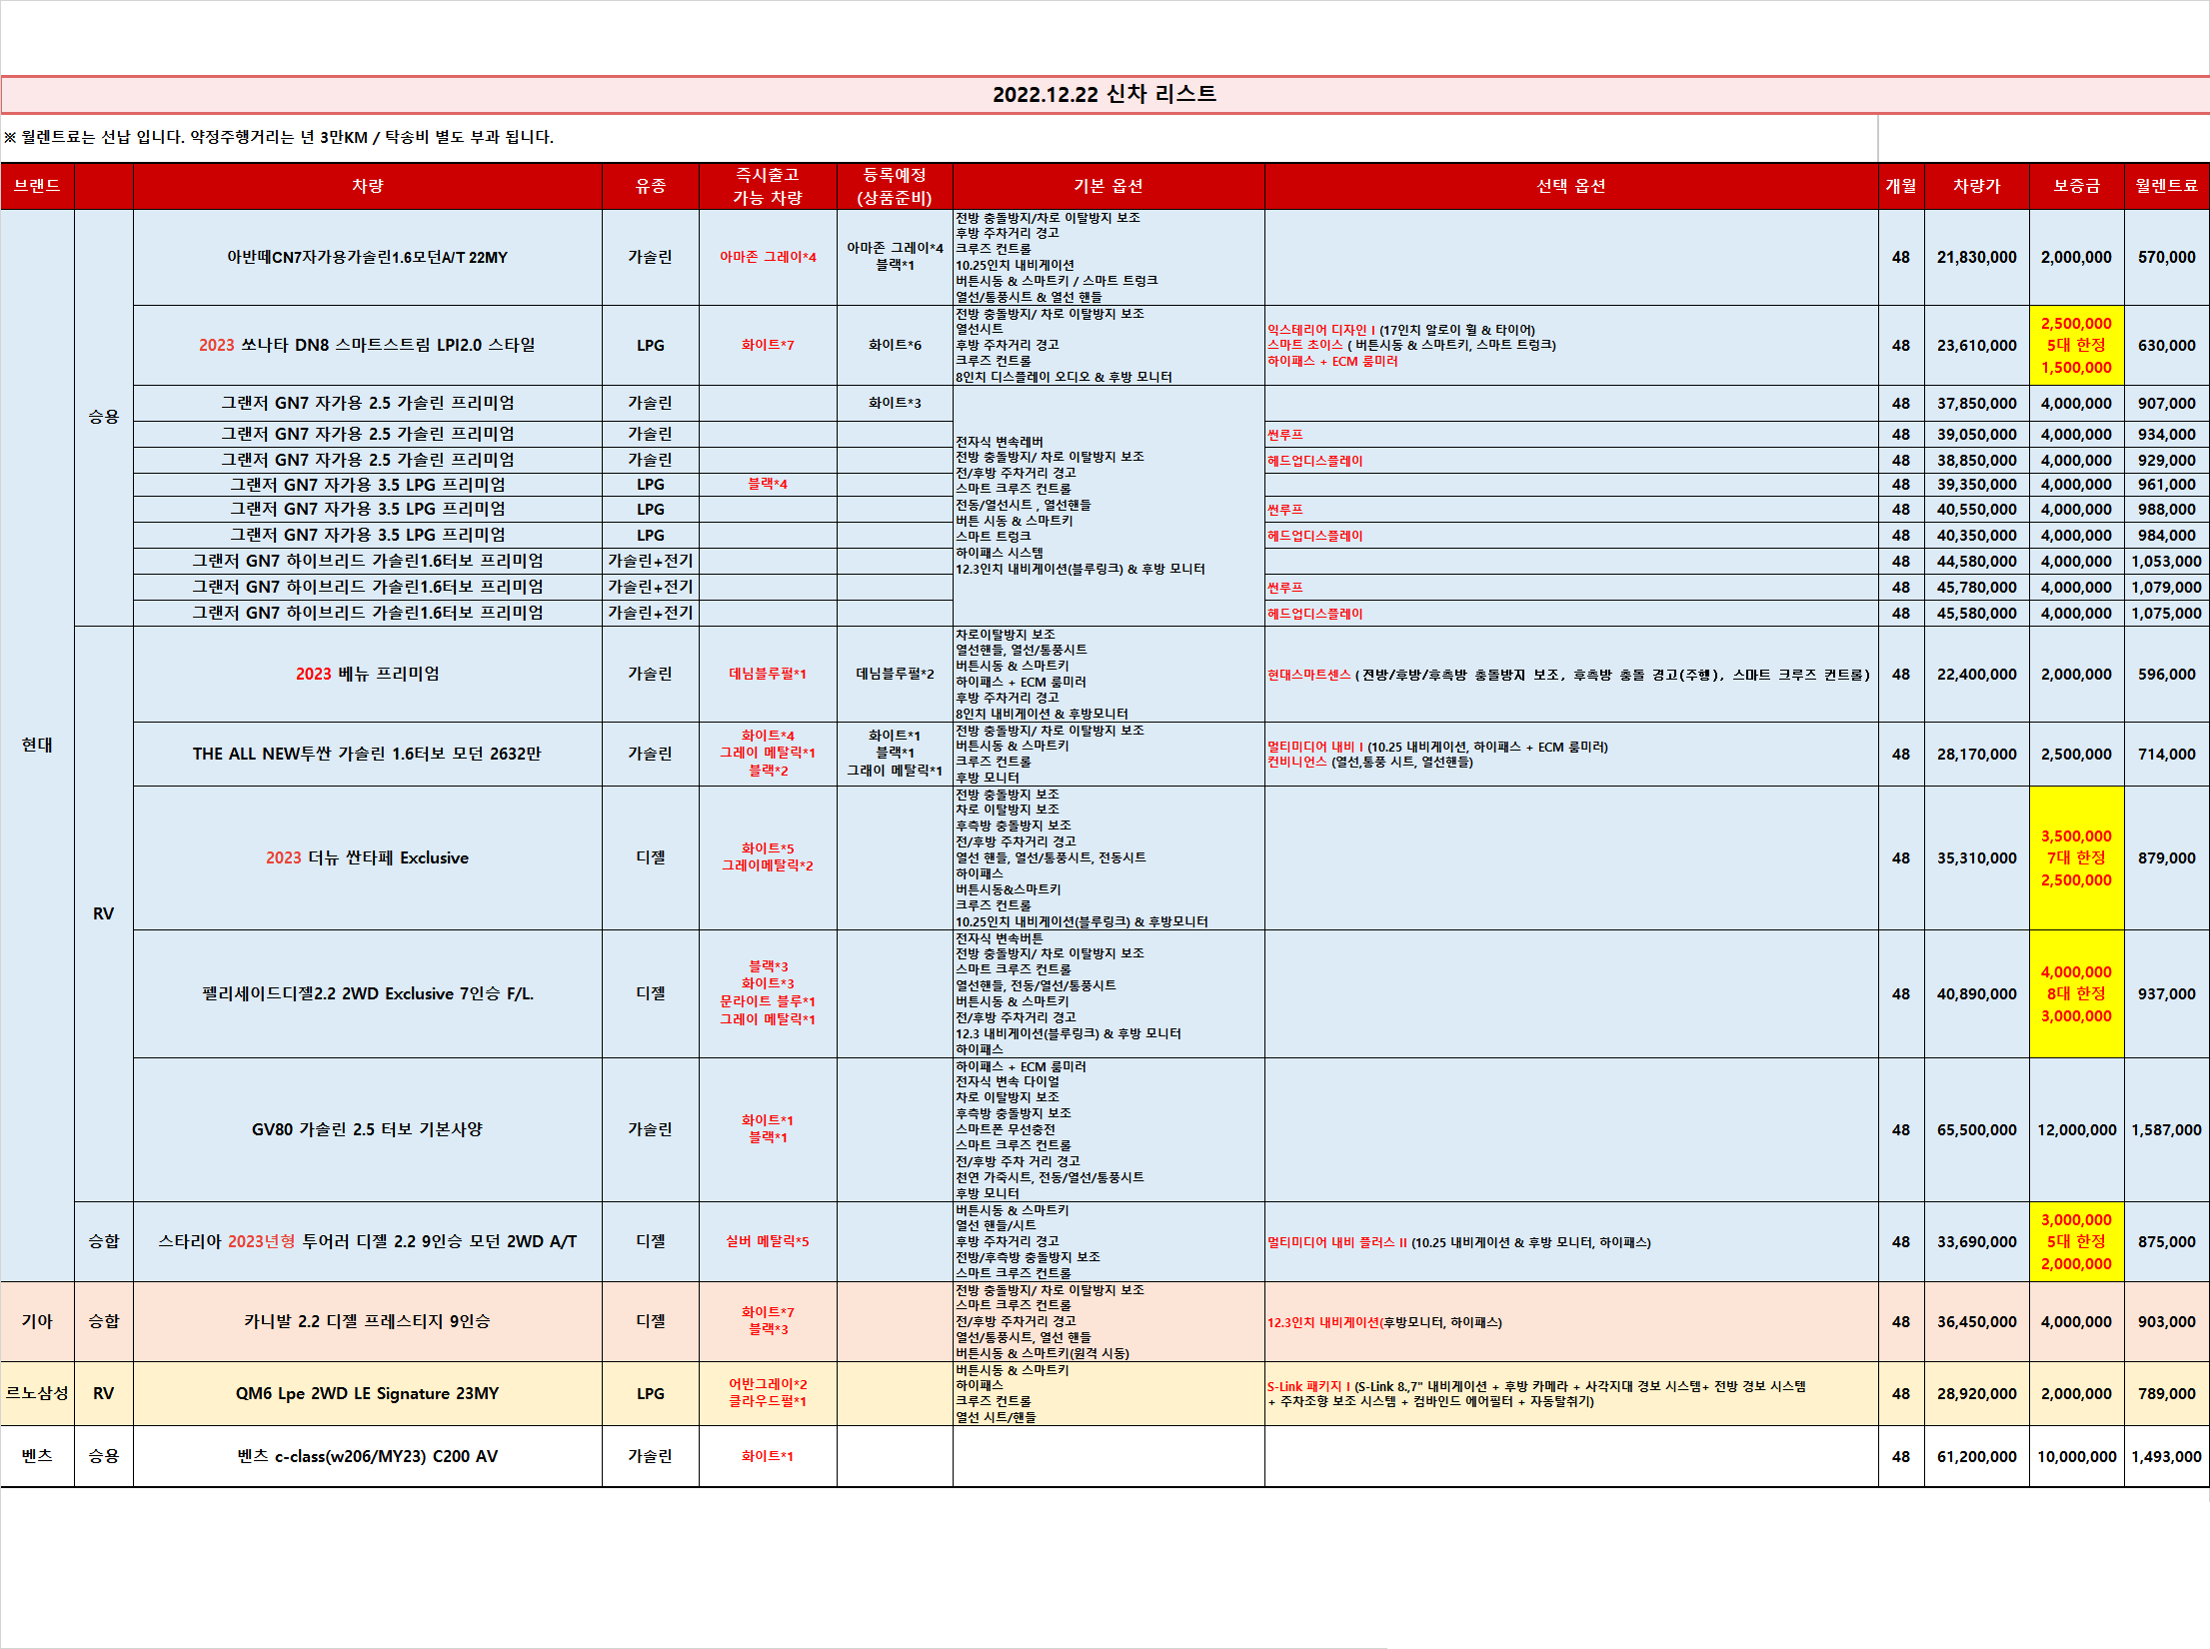Select the '유종' column header
This screenshot has height=1649, width=2210.
click(650, 186)
